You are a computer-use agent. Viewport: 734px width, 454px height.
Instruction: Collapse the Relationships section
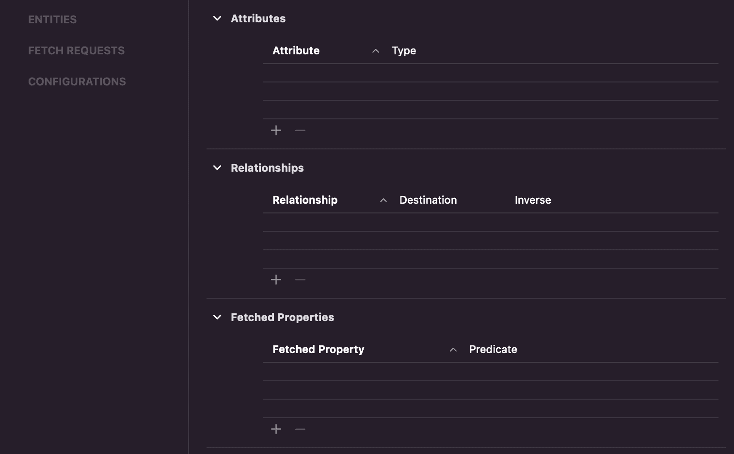[217, 168]
